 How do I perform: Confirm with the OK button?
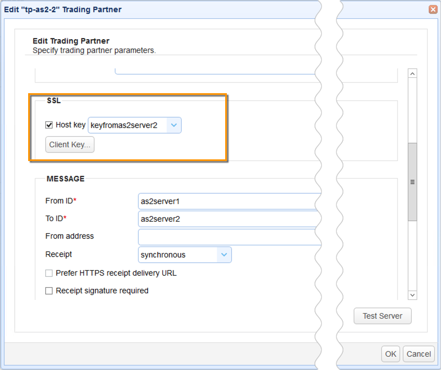[391, 354]
